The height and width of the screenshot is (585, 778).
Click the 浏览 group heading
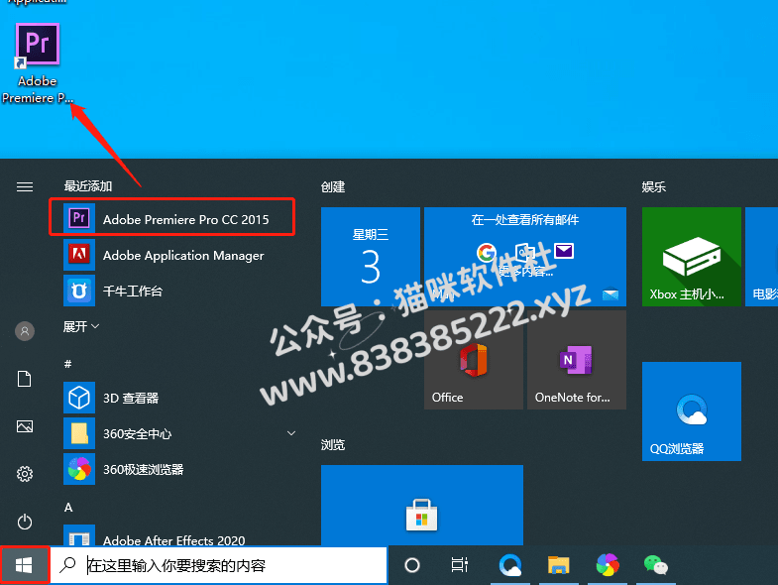pos(333,444)
